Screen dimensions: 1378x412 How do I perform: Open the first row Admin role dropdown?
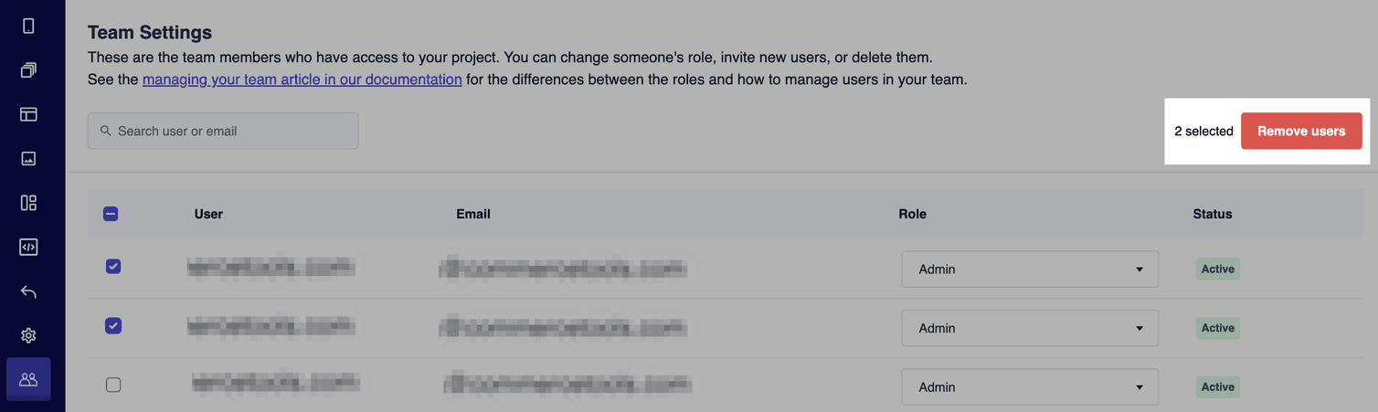[1030, 269]
